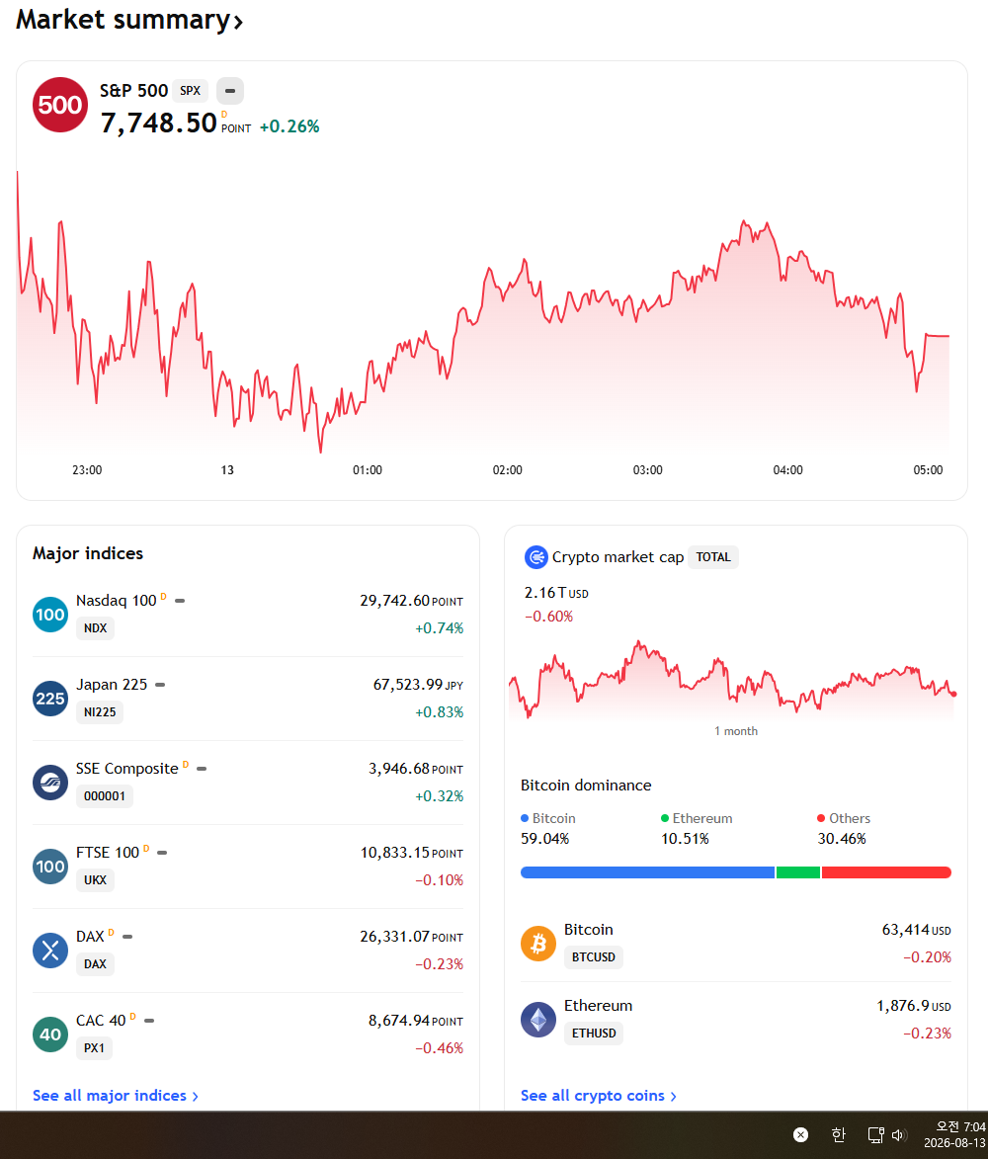Click the Others 30.46% legend entry
The image size is (988, 1159).
(844, 829)
